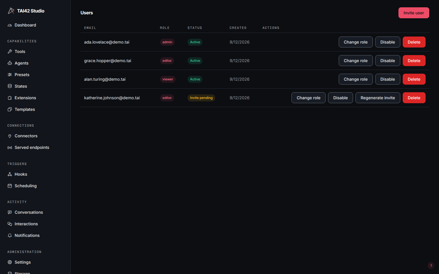Viewport: 439px width, 274px height.
Task: Click the ROLE column header
Action: 165,28
